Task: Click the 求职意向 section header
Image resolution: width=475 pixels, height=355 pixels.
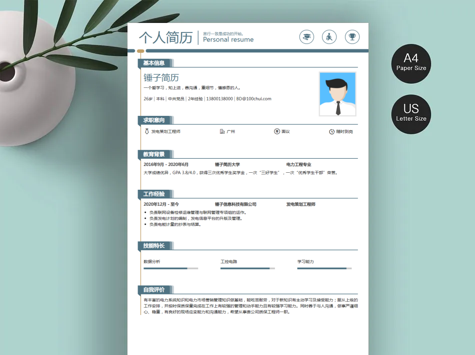Action: (155, 120)
